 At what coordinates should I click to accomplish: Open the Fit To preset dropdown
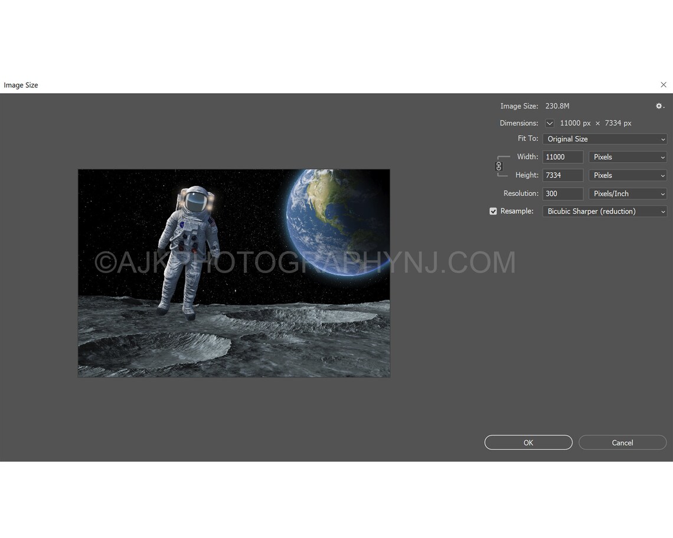[x=605, y=139]
